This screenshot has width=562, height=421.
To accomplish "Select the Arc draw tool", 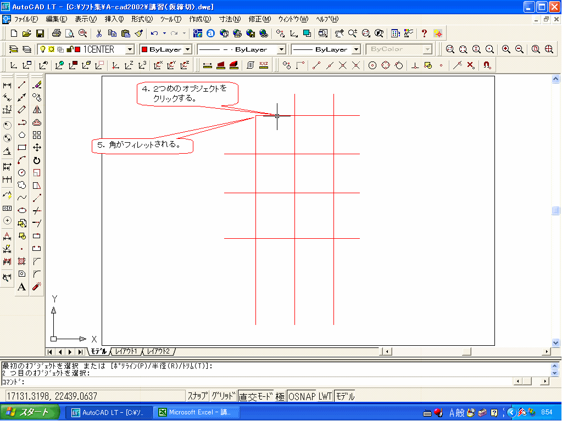I will click(22, 160).
